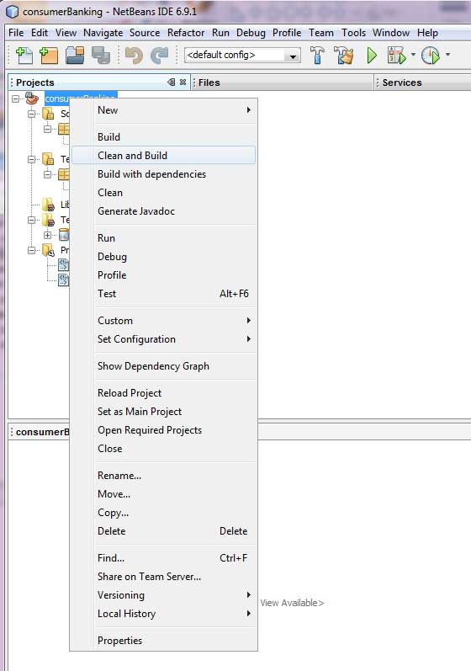
Task: Click the Open Project toolbar icon
Action: coord(75,56)
